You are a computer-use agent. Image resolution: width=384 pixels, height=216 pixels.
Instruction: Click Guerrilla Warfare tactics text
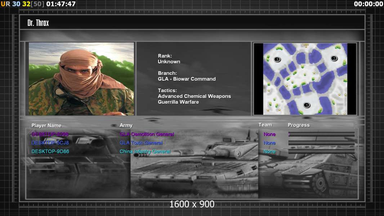click(178, 102)
